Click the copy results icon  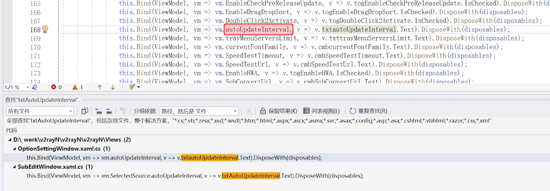tap(85, 111)
